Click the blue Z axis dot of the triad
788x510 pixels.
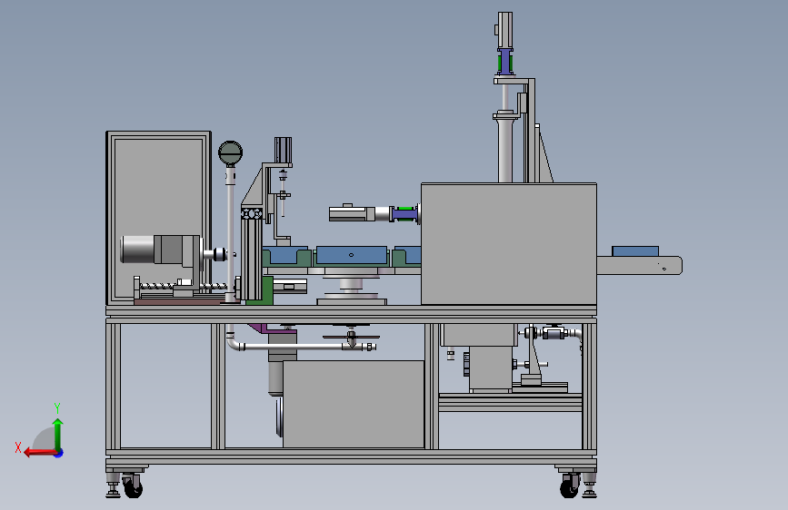coord(59,453)
